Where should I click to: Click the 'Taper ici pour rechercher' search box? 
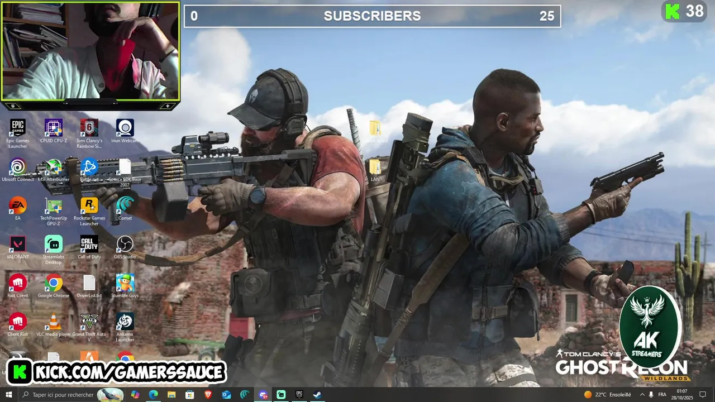[72, 395]
